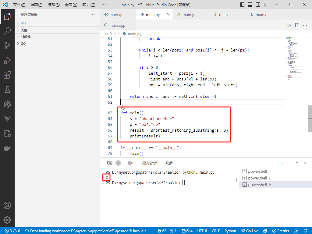The width and height of the screenshot is (312, 234).
Task: Switch to main.cpp tab
Action: point(118,25)
